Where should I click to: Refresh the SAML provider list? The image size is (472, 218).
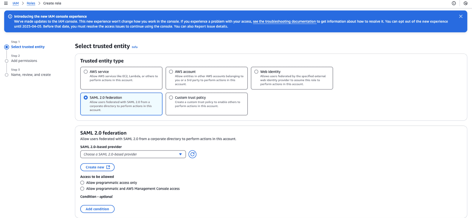coord(192,154)
